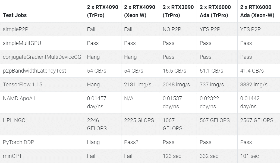Click the 2 x RTX3090 (TrPro) header
This screenshot has width=280, height=163.
pos(178,11)
